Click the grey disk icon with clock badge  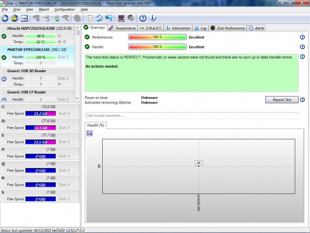[46, 18]
